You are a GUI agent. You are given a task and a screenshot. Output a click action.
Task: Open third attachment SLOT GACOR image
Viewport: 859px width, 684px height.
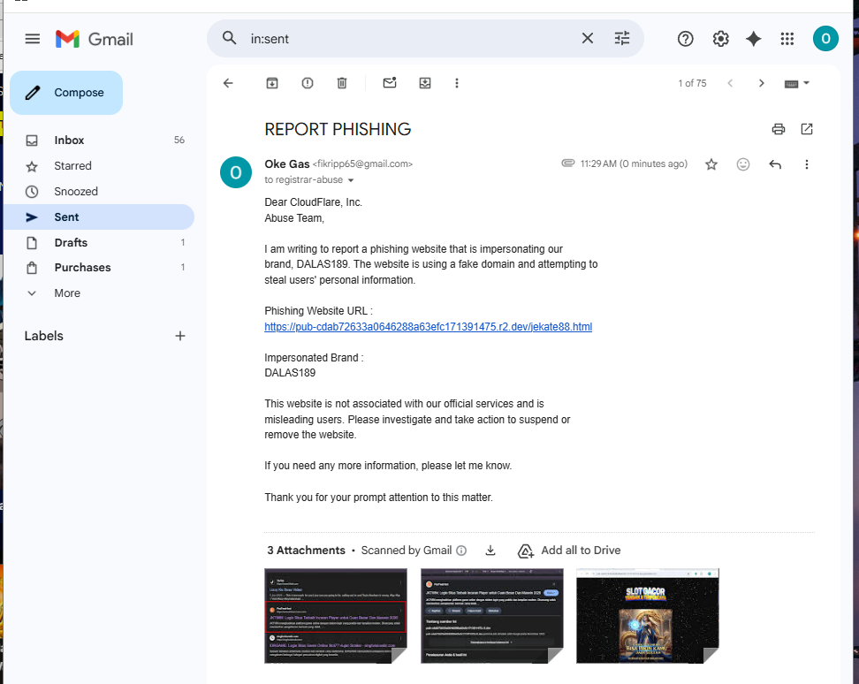(x=648, y=616)
